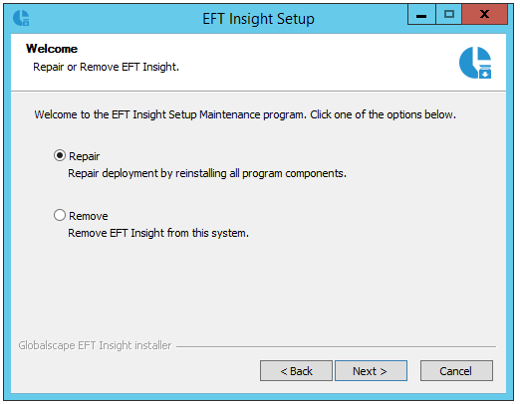The height and width of the screenshot is (404, 520).
Task: Close the setup window with X
Action: pyautogui.click(x=484, y=15)
